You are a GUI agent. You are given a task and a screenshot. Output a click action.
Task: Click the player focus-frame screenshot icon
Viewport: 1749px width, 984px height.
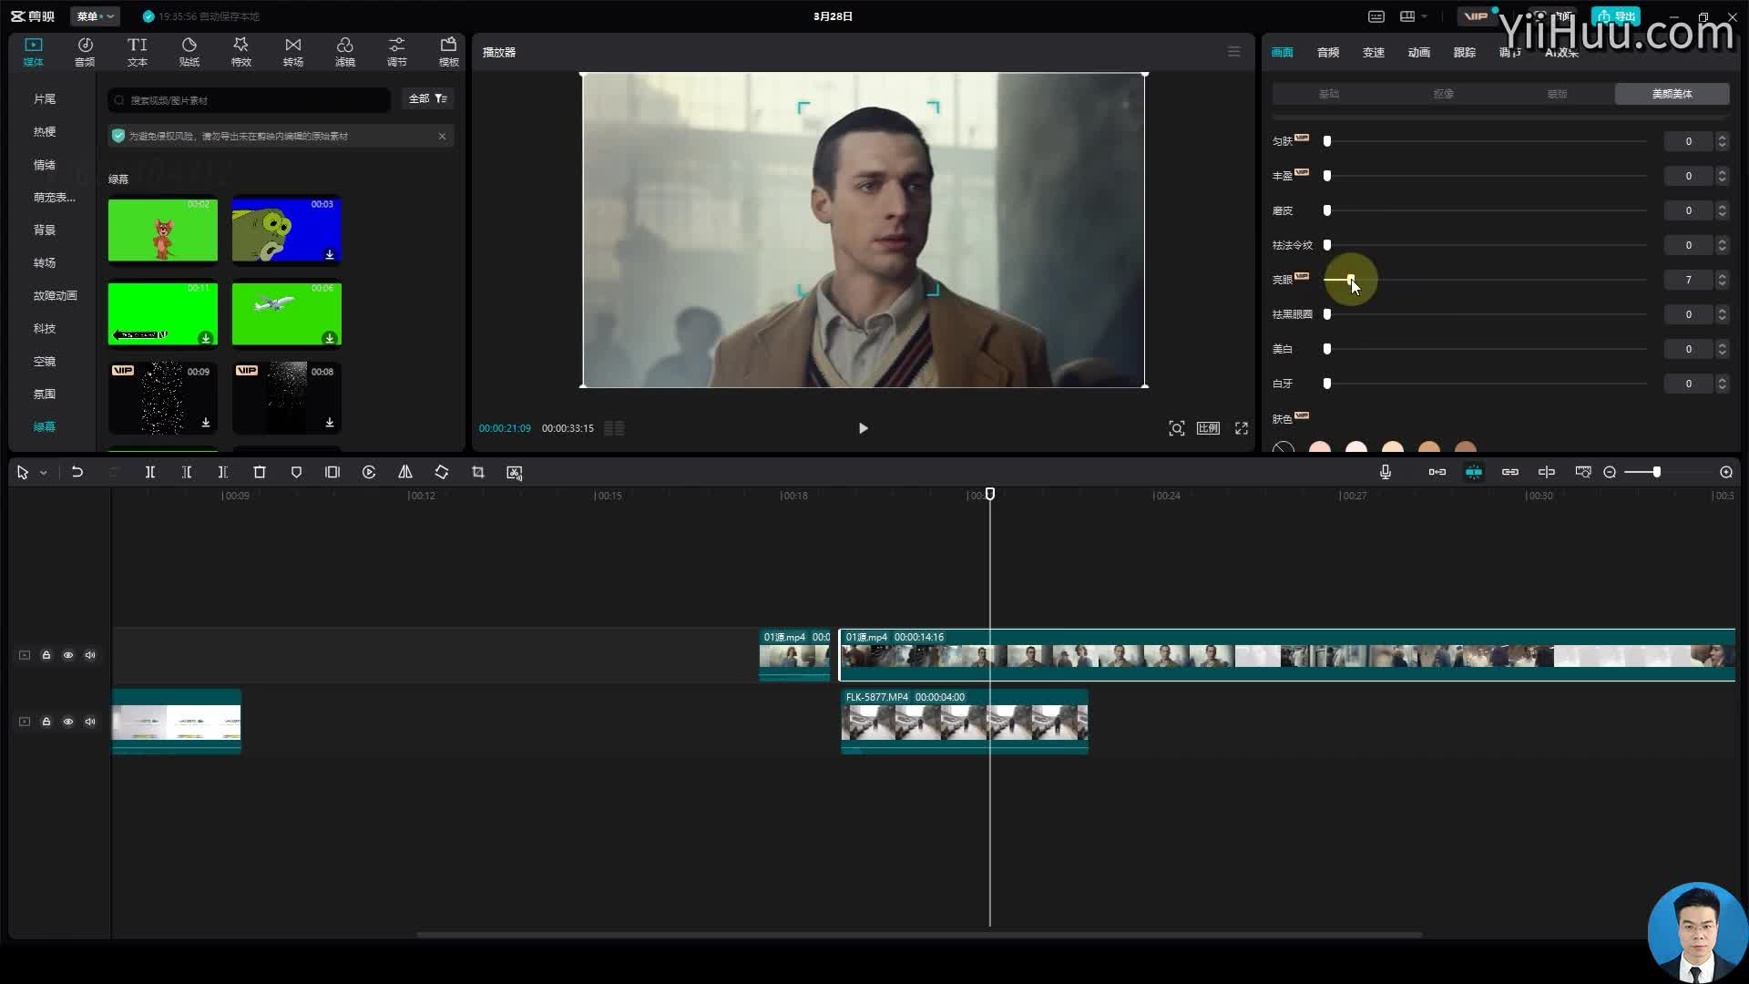click(1177, 428)
